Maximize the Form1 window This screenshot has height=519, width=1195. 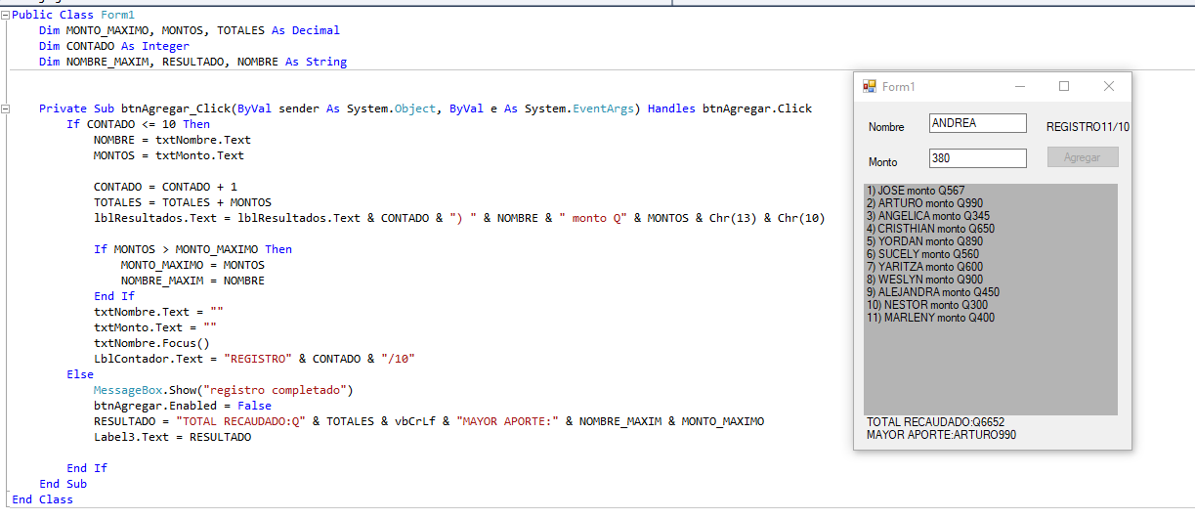click(x=1064, y=86)
